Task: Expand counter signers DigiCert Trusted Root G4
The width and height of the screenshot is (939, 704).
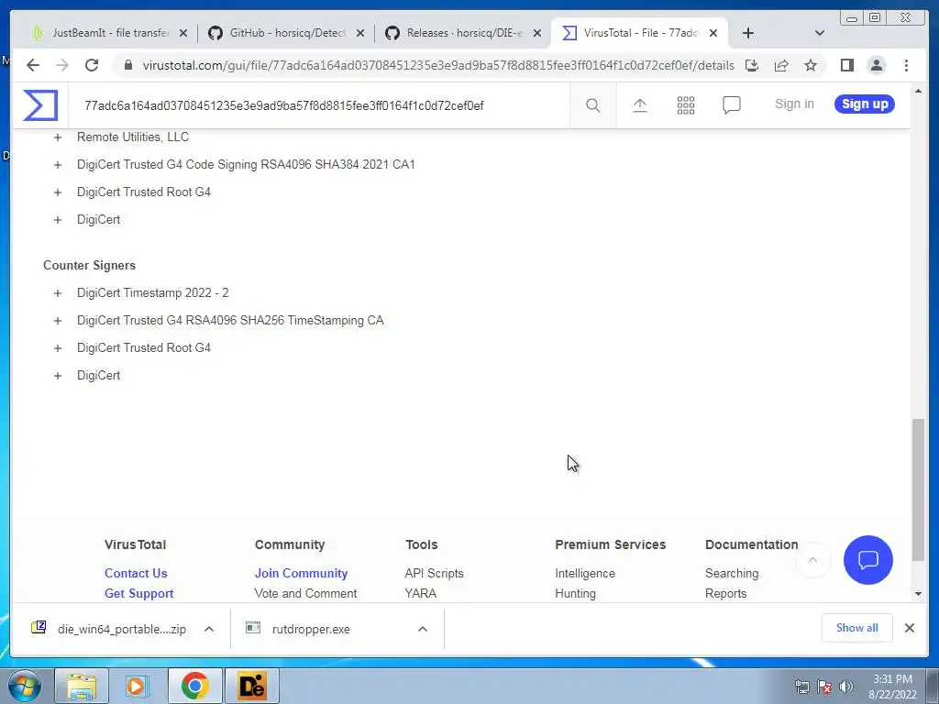Action: click(x=58, y=348)
